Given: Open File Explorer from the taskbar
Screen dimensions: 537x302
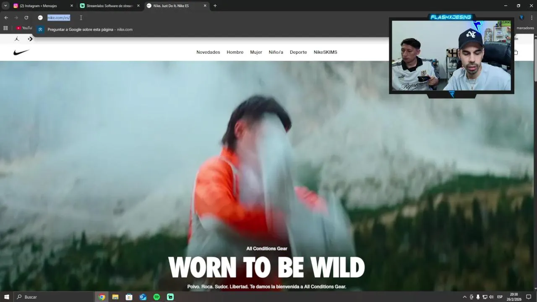Looking at the screenshot, I should click(115, 297).
